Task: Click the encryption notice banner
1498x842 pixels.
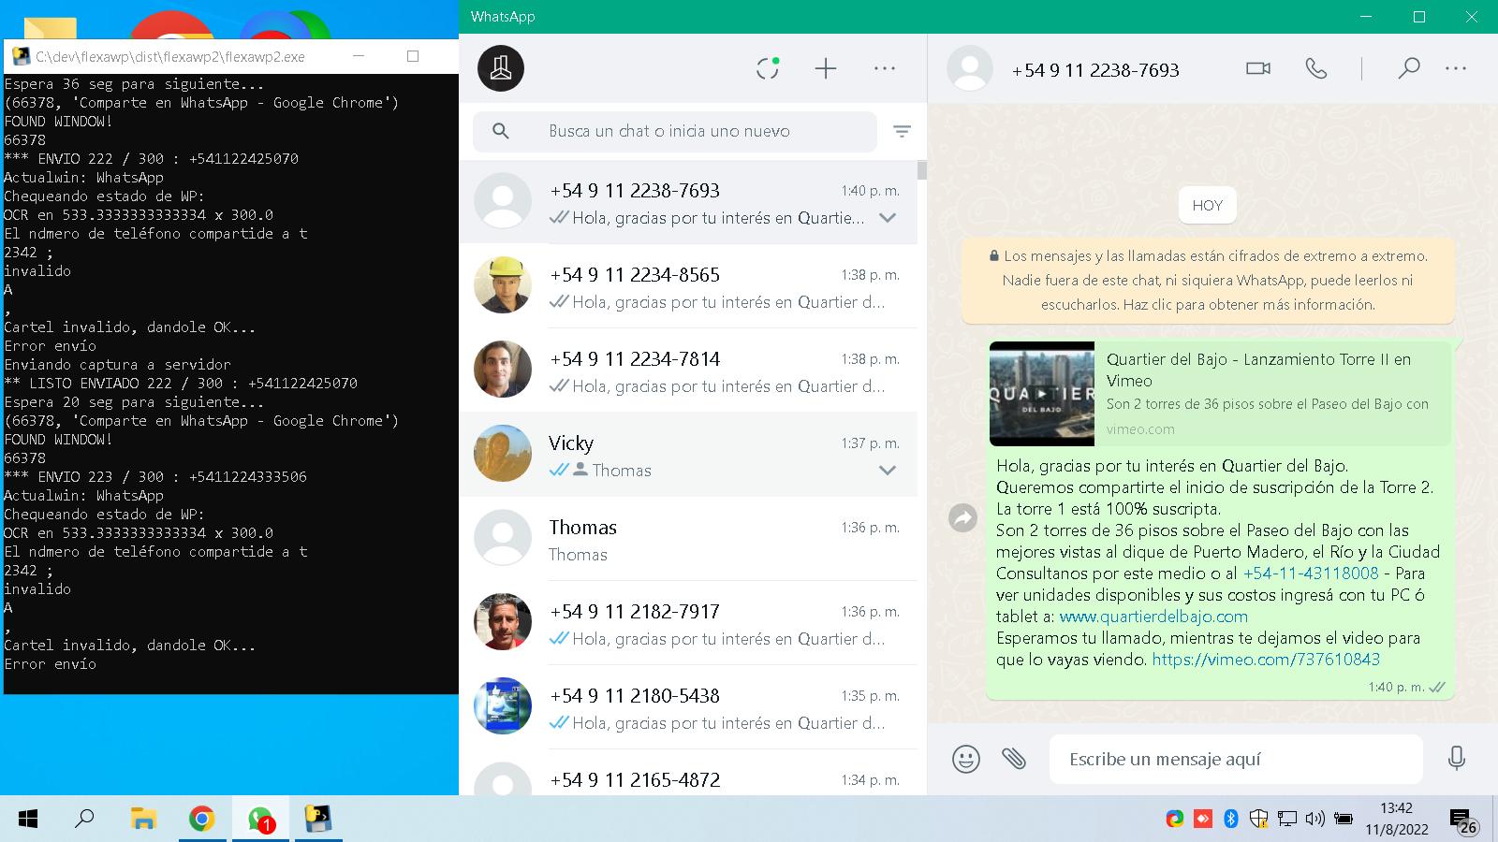Action: click(x=1208, y=280)
